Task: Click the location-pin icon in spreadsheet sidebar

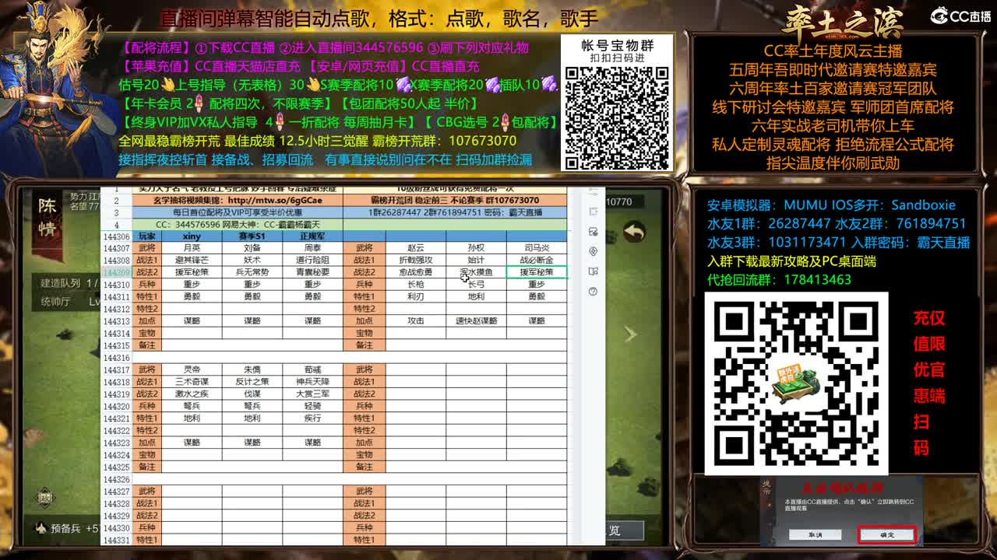Action: point(594,251)
